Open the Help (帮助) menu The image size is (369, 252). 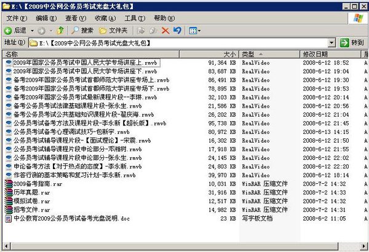click(x=164, y=18)
